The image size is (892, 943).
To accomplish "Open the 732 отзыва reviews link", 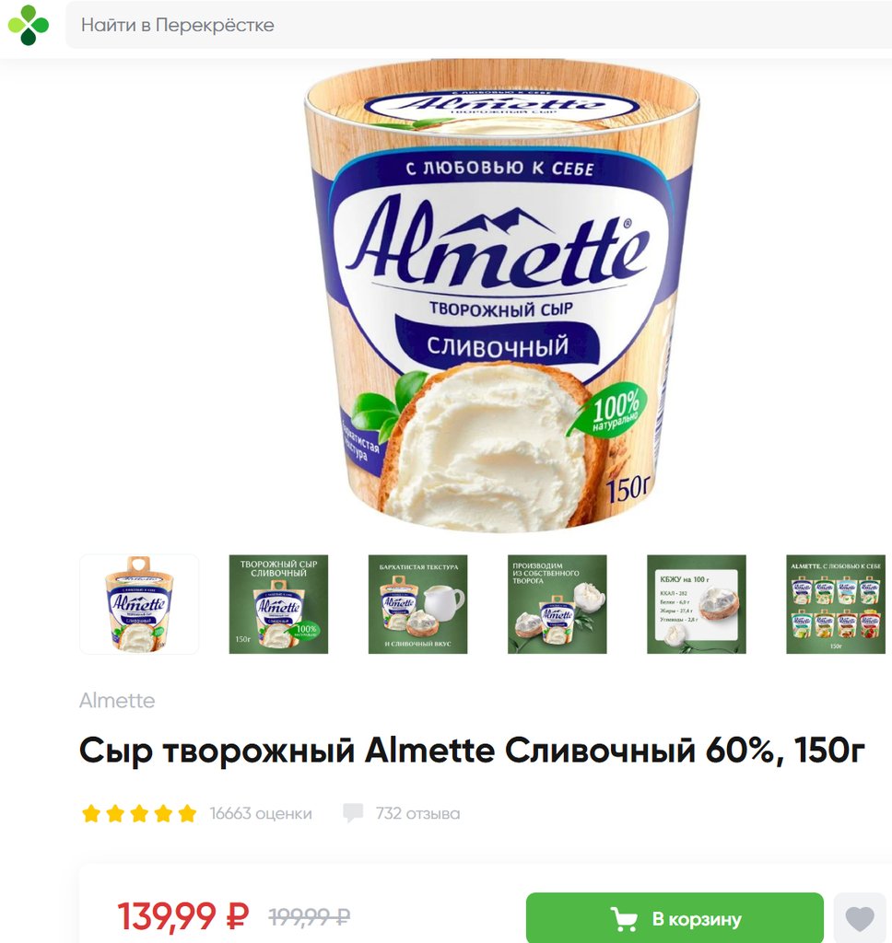I will tap(417, 814).
